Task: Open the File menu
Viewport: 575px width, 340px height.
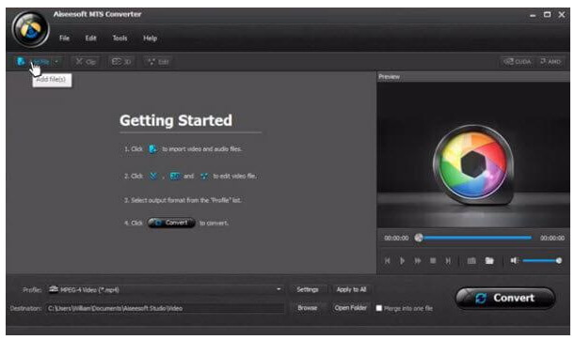Action: coord(65,39)
